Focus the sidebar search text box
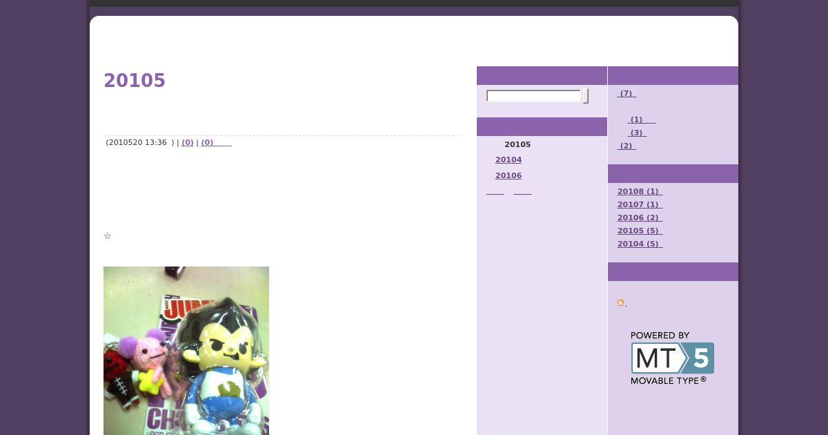828x435 pixels. pyautogui.click(x=534, y=96)
